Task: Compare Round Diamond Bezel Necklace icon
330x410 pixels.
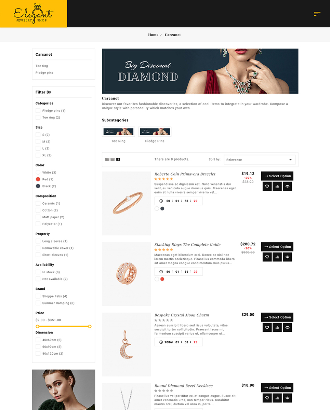Action: point(277,398)
